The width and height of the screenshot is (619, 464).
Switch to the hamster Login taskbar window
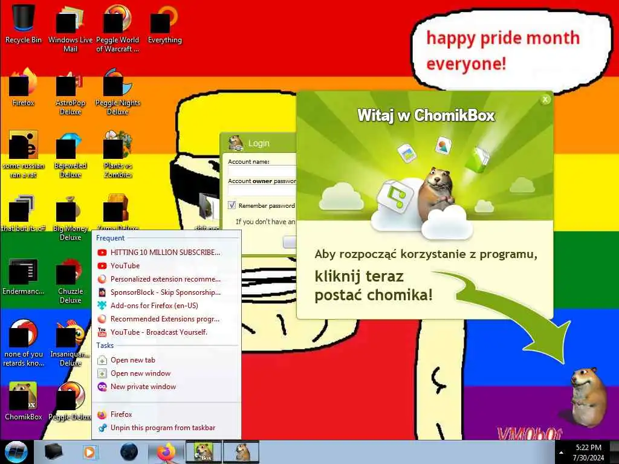coord(241,452)
